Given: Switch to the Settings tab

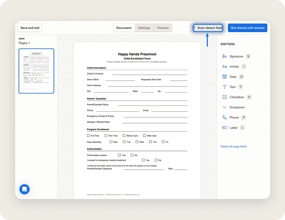Looking at the screenshot, I should (144, 28).
